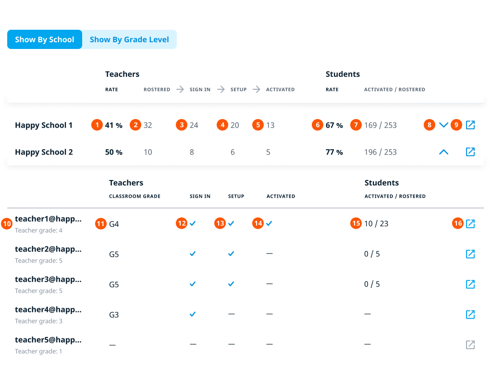Select the teacher1@happ... email entry
491x384 pixels.
(48, 219)
